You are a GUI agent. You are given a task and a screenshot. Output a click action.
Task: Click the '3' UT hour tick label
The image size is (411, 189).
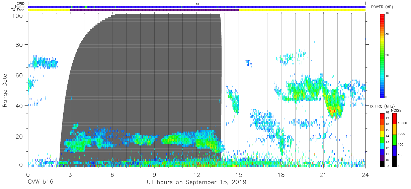pyautogui.click(x=70, y=174)
